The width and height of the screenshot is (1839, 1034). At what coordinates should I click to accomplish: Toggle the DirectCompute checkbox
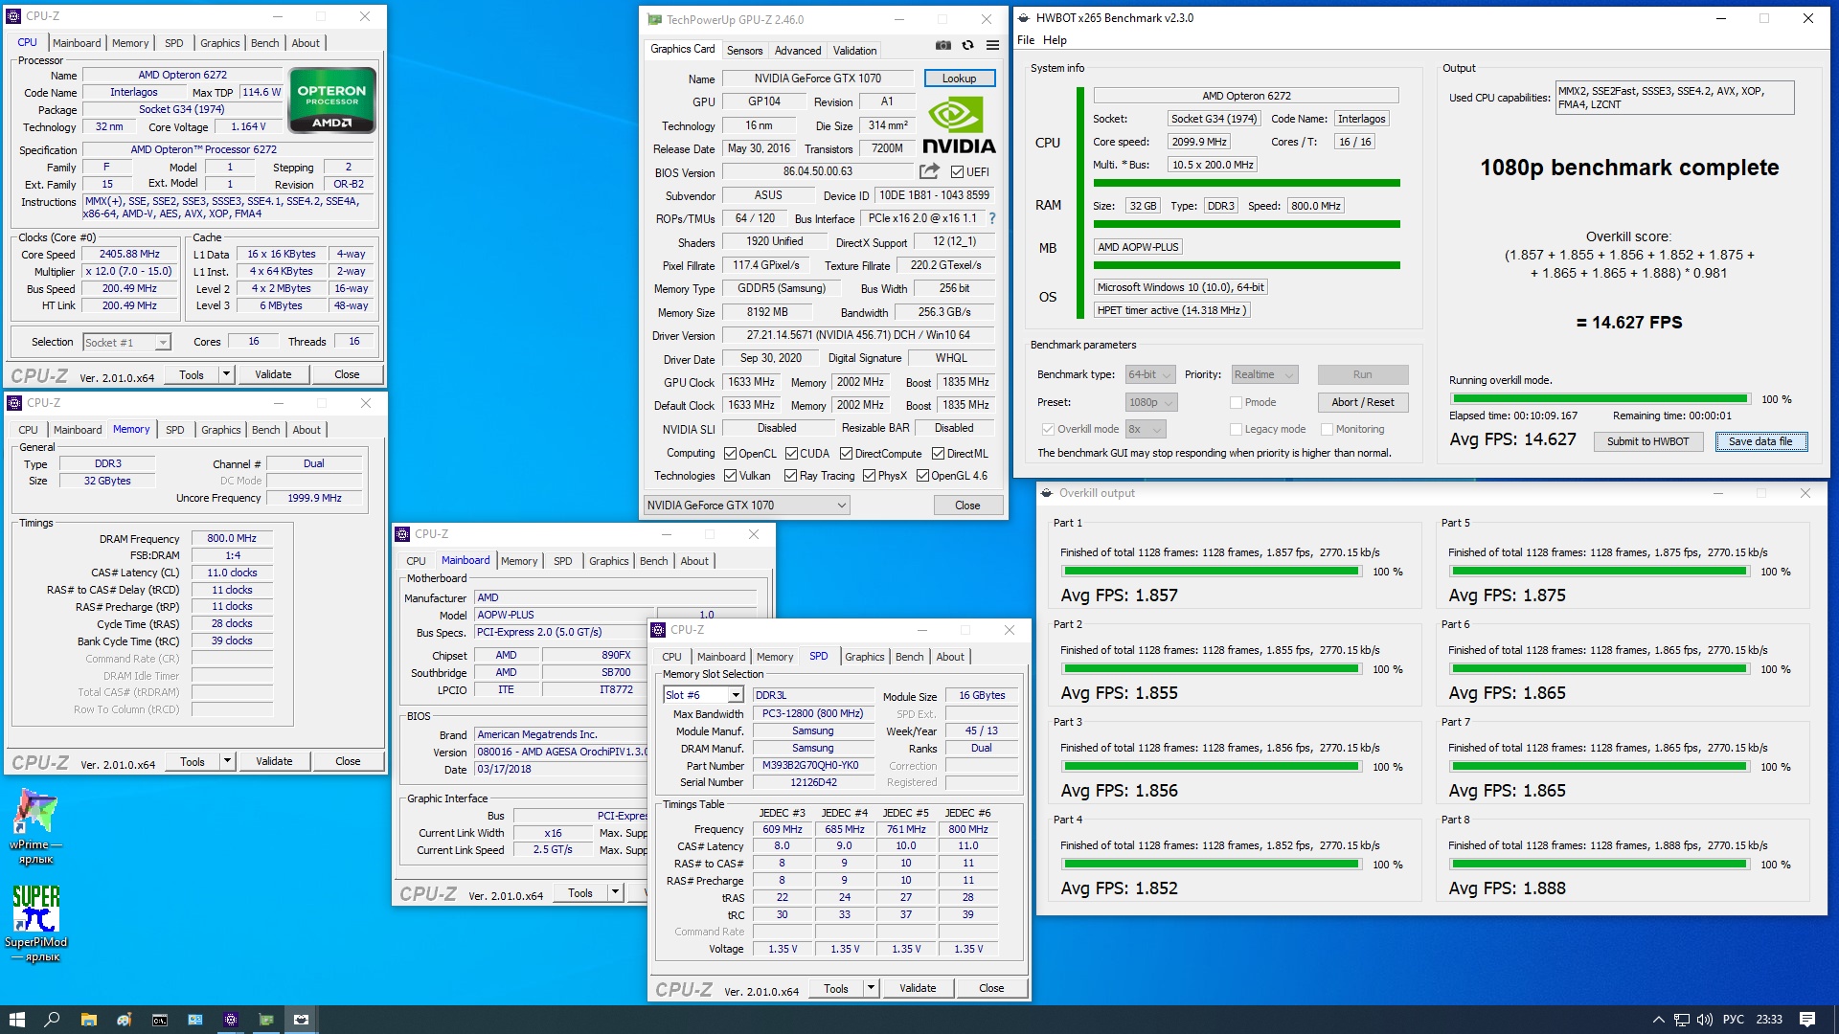(x=846, y=454)
